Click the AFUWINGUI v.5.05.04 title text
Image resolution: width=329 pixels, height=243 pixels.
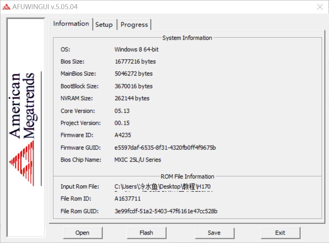(45, 7)
